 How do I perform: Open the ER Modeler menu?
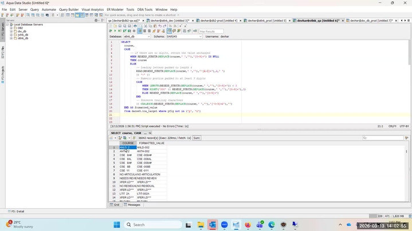(x=115, y=10)
